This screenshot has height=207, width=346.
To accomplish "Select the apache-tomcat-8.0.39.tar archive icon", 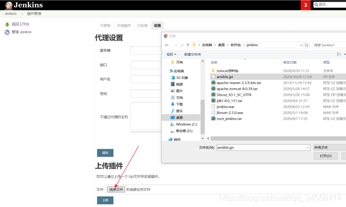I will [213, 88].
